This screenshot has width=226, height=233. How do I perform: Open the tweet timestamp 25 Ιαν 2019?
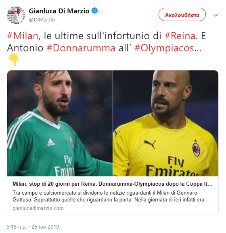pyautogui.click(x=33, y=227)
